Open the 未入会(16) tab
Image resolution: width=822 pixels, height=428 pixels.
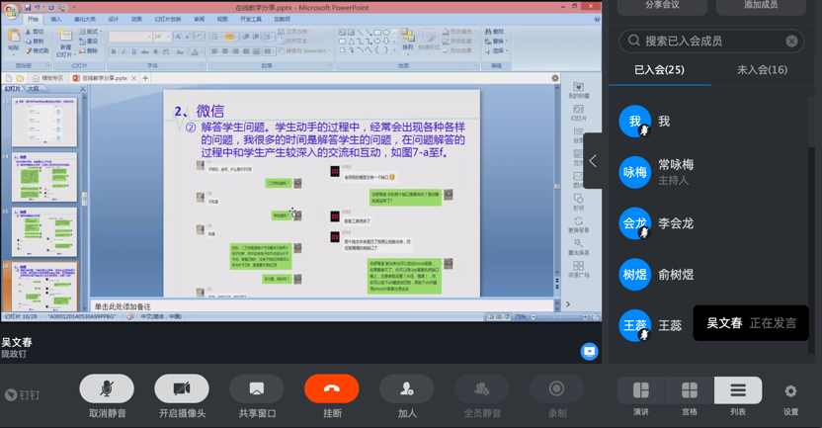762,70
